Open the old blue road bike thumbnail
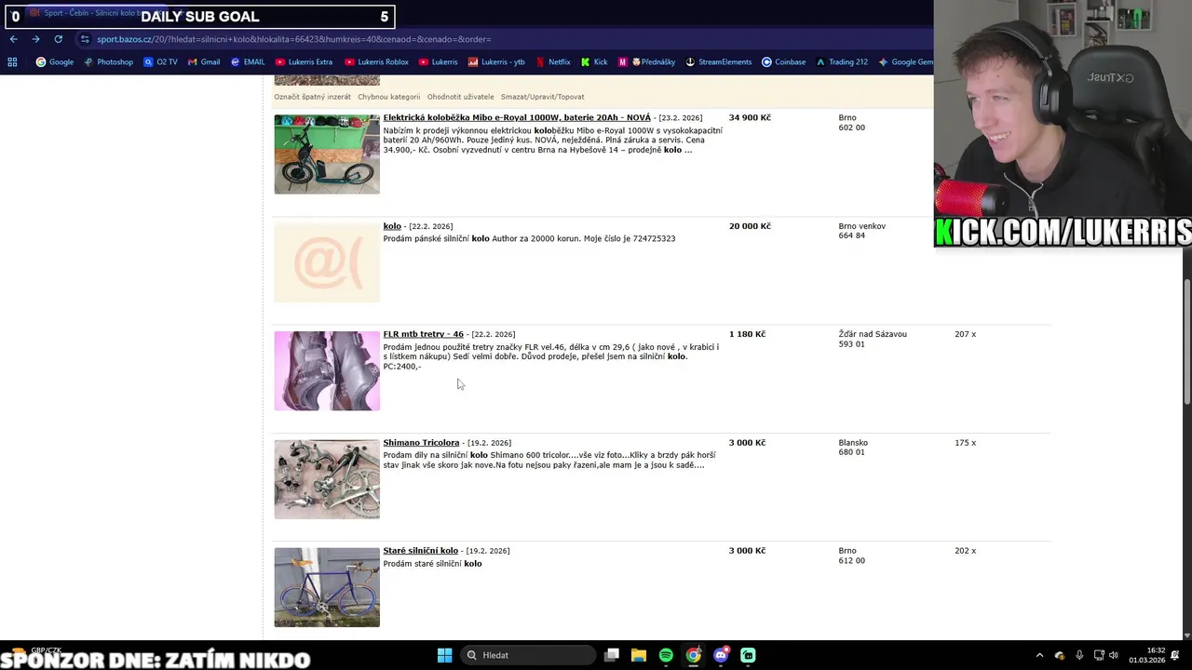Image resolution: width=1192 pixels, height=670 pixels. coord(327,587)
